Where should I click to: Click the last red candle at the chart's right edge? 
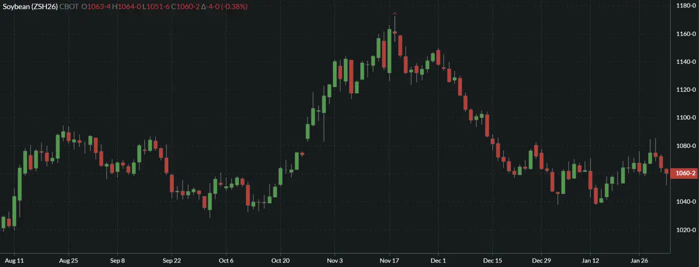667,171
